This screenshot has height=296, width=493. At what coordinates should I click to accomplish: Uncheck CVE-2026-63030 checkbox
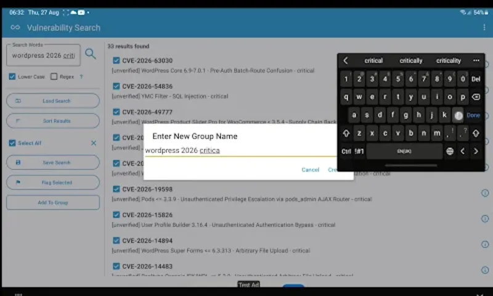pos(116,60)
